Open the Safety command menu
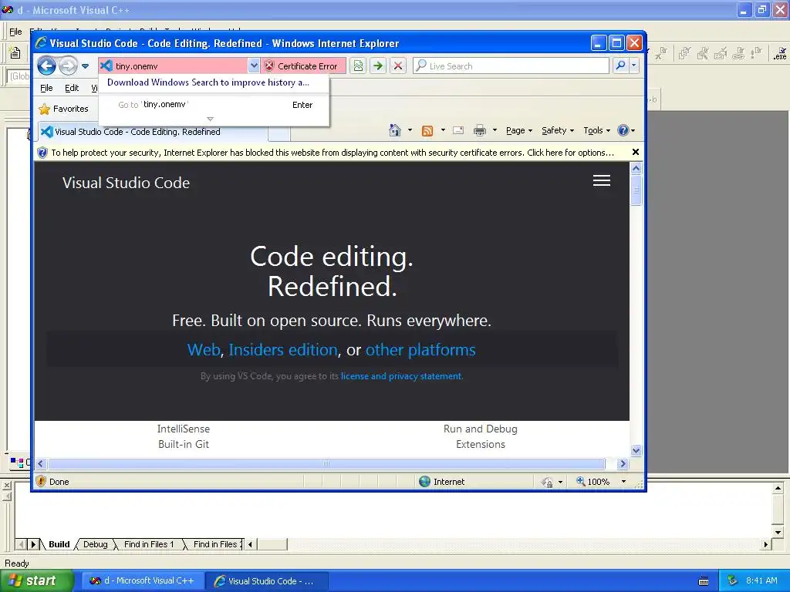Image resolution: width=790 pixels, height=592 pixels. tap(558, 131)
